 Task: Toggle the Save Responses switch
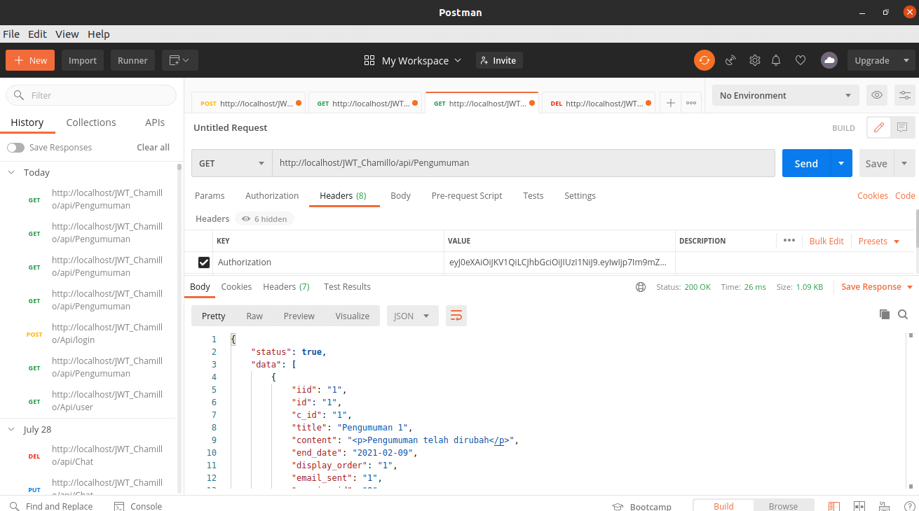point(15,148)
